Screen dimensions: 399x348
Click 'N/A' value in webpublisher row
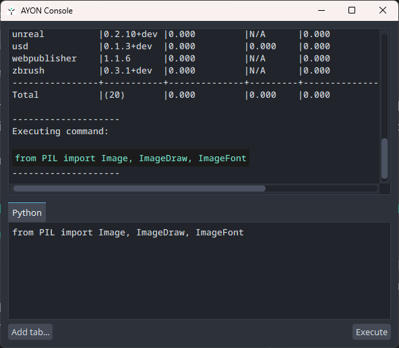[257, 59]
